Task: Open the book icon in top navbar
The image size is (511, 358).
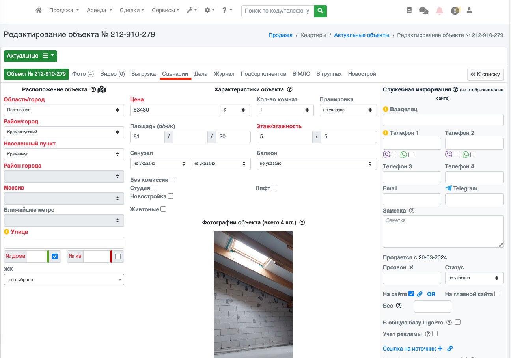Action: coord(409,11)
